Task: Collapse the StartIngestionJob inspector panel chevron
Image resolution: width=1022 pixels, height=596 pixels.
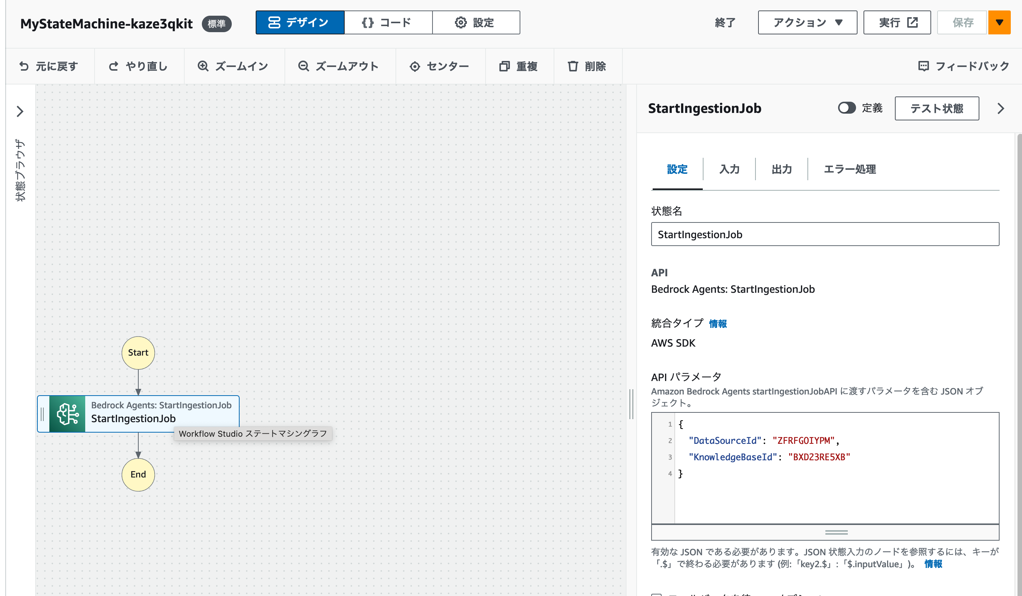Action: [1000, 108]
